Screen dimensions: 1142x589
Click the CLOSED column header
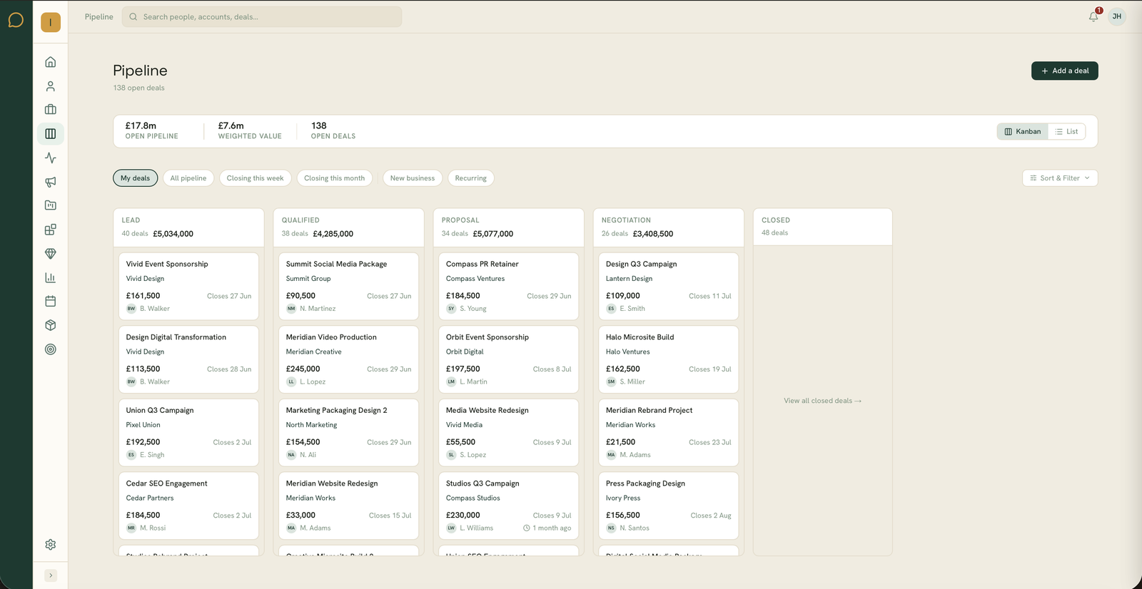(822, 227)
